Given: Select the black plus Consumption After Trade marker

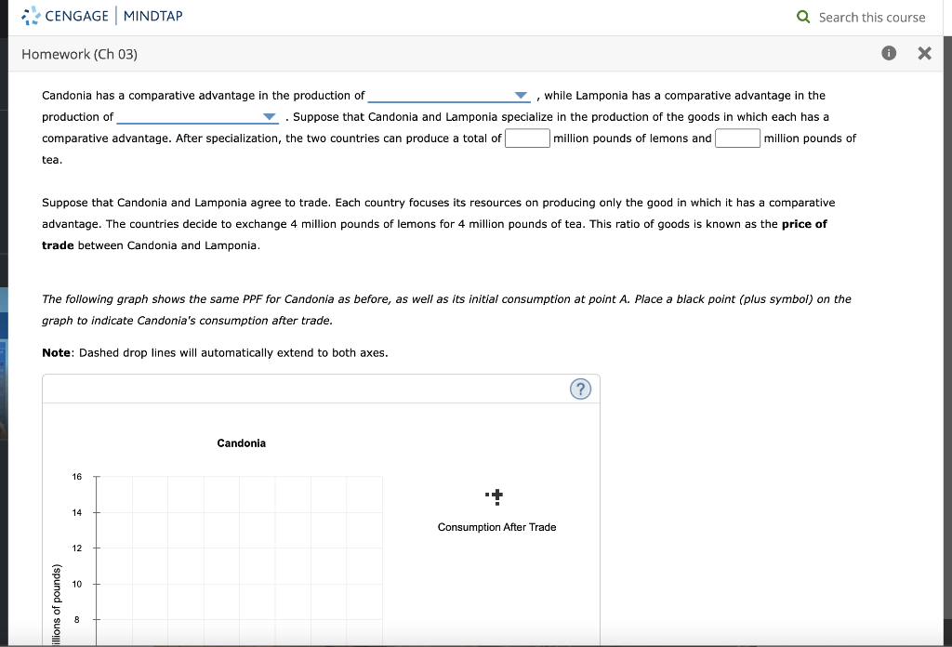Looking at the screenshot, I should point(496,495).
